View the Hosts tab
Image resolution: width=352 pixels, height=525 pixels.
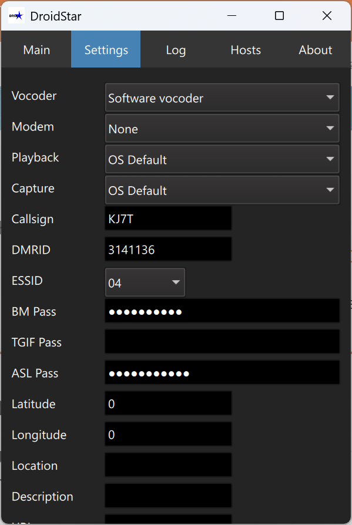click(x=245, y=50)
